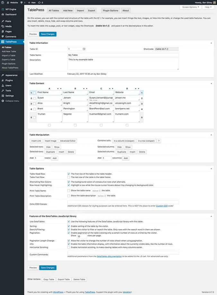This screenshot has height=295, width=217.
Task: Select row 3 checkbox for Alice
Action: coord(34,104)
